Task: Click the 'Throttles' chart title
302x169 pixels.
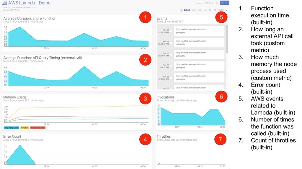Action: [x=164, y=136]
